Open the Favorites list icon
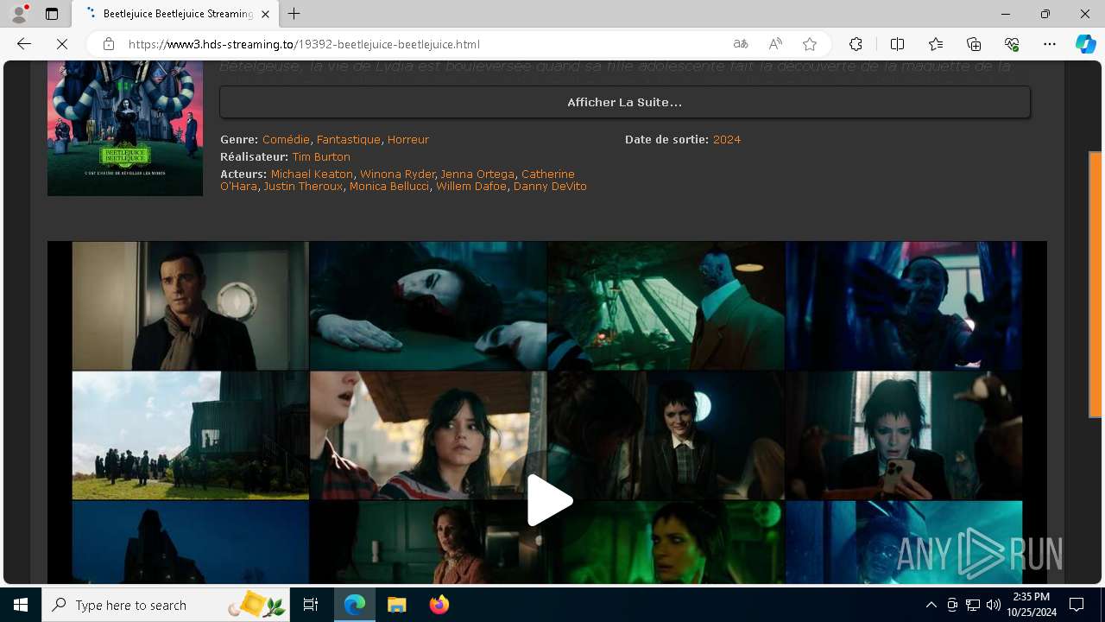The height and width of the screenshot is (622, 1105). pos(936,44)
